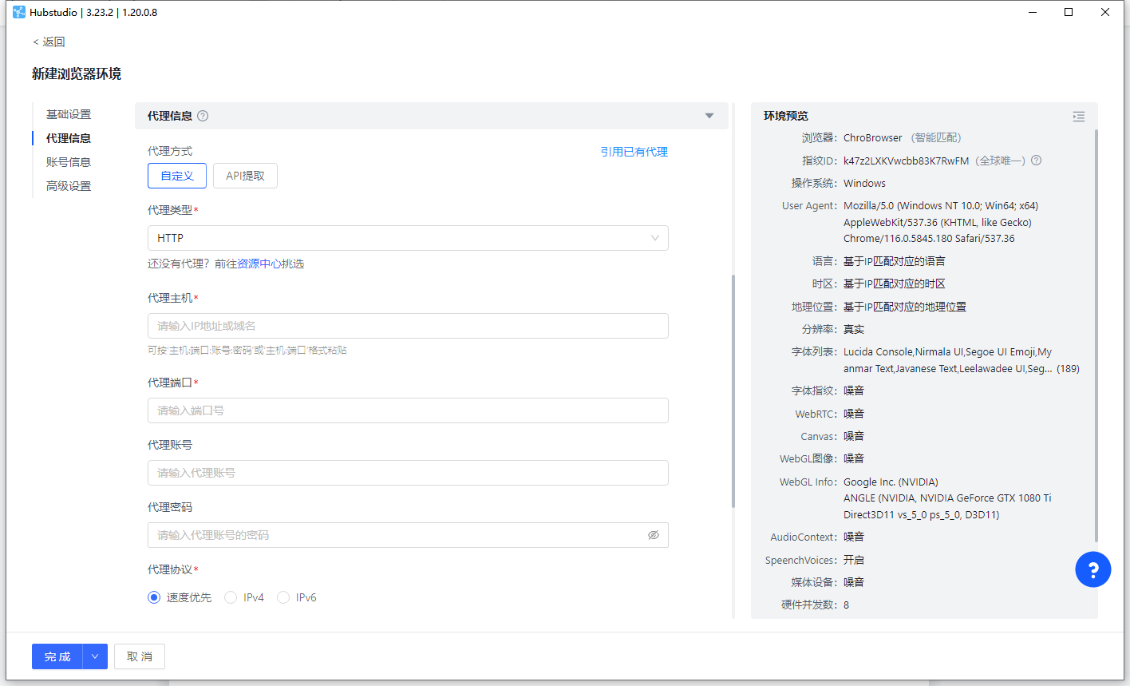Expand the arrow next to 完成 button
The height and width of the screenshot is (686, 1130).
(x=95, y=656)
